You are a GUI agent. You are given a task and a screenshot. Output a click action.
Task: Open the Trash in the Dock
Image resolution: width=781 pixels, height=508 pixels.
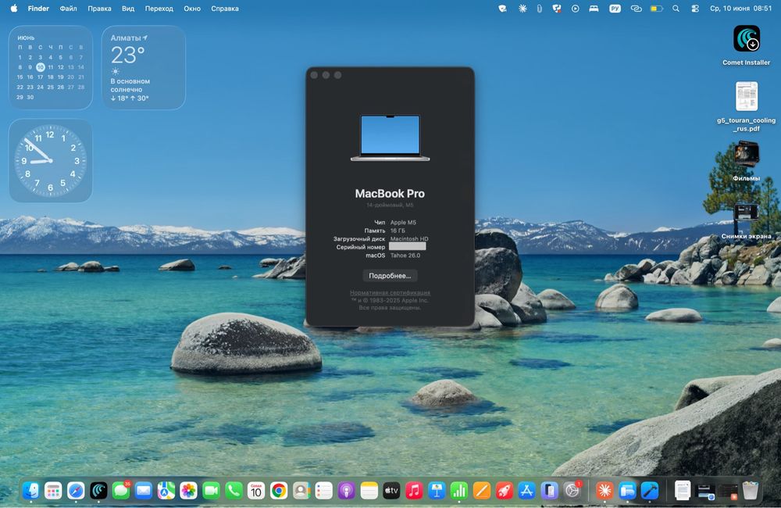point(750,491)
